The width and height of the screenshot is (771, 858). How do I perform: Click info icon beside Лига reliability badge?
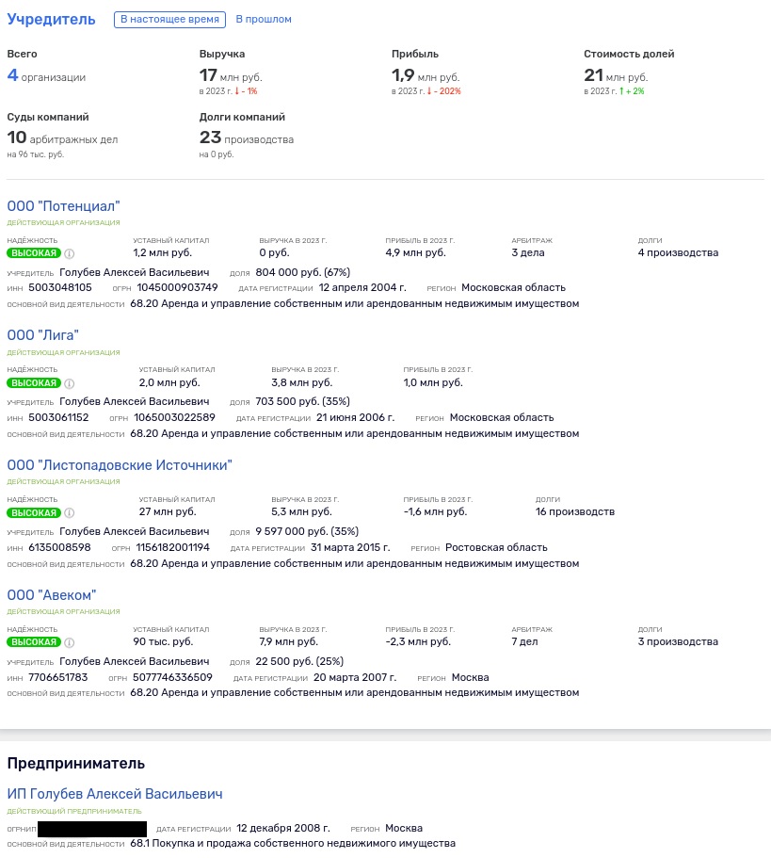tap(70, 383)
